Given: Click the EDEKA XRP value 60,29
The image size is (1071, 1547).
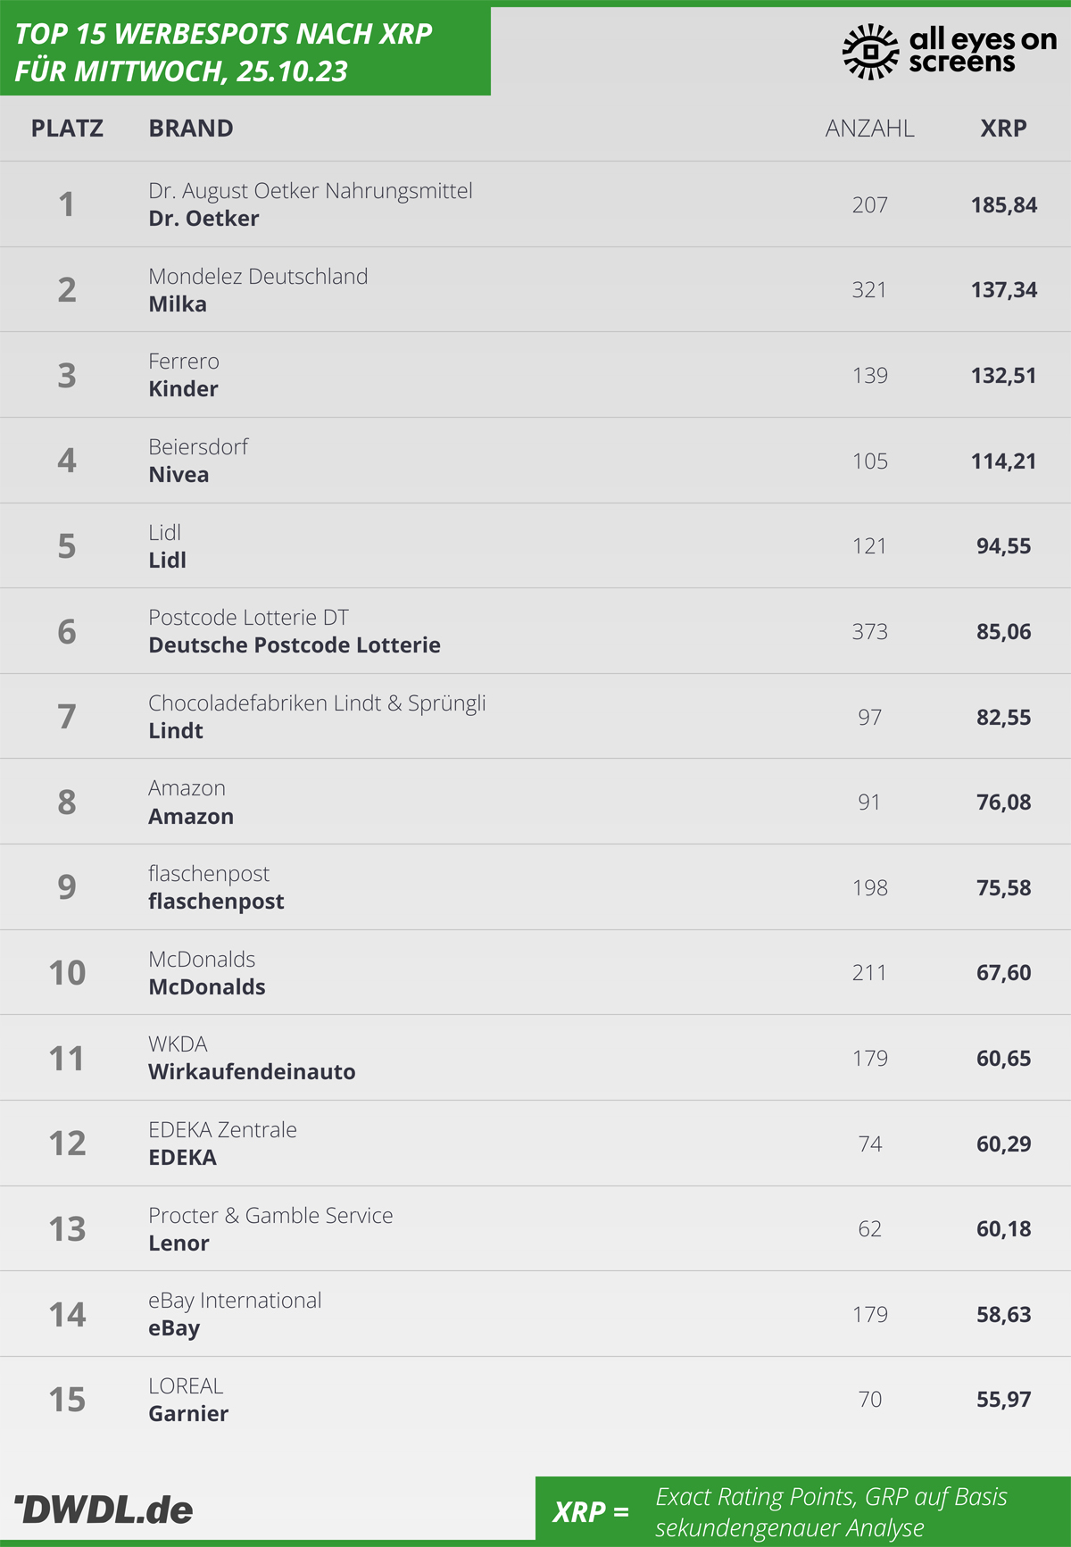Looking at the screenshot, I should point(1003,1144).
